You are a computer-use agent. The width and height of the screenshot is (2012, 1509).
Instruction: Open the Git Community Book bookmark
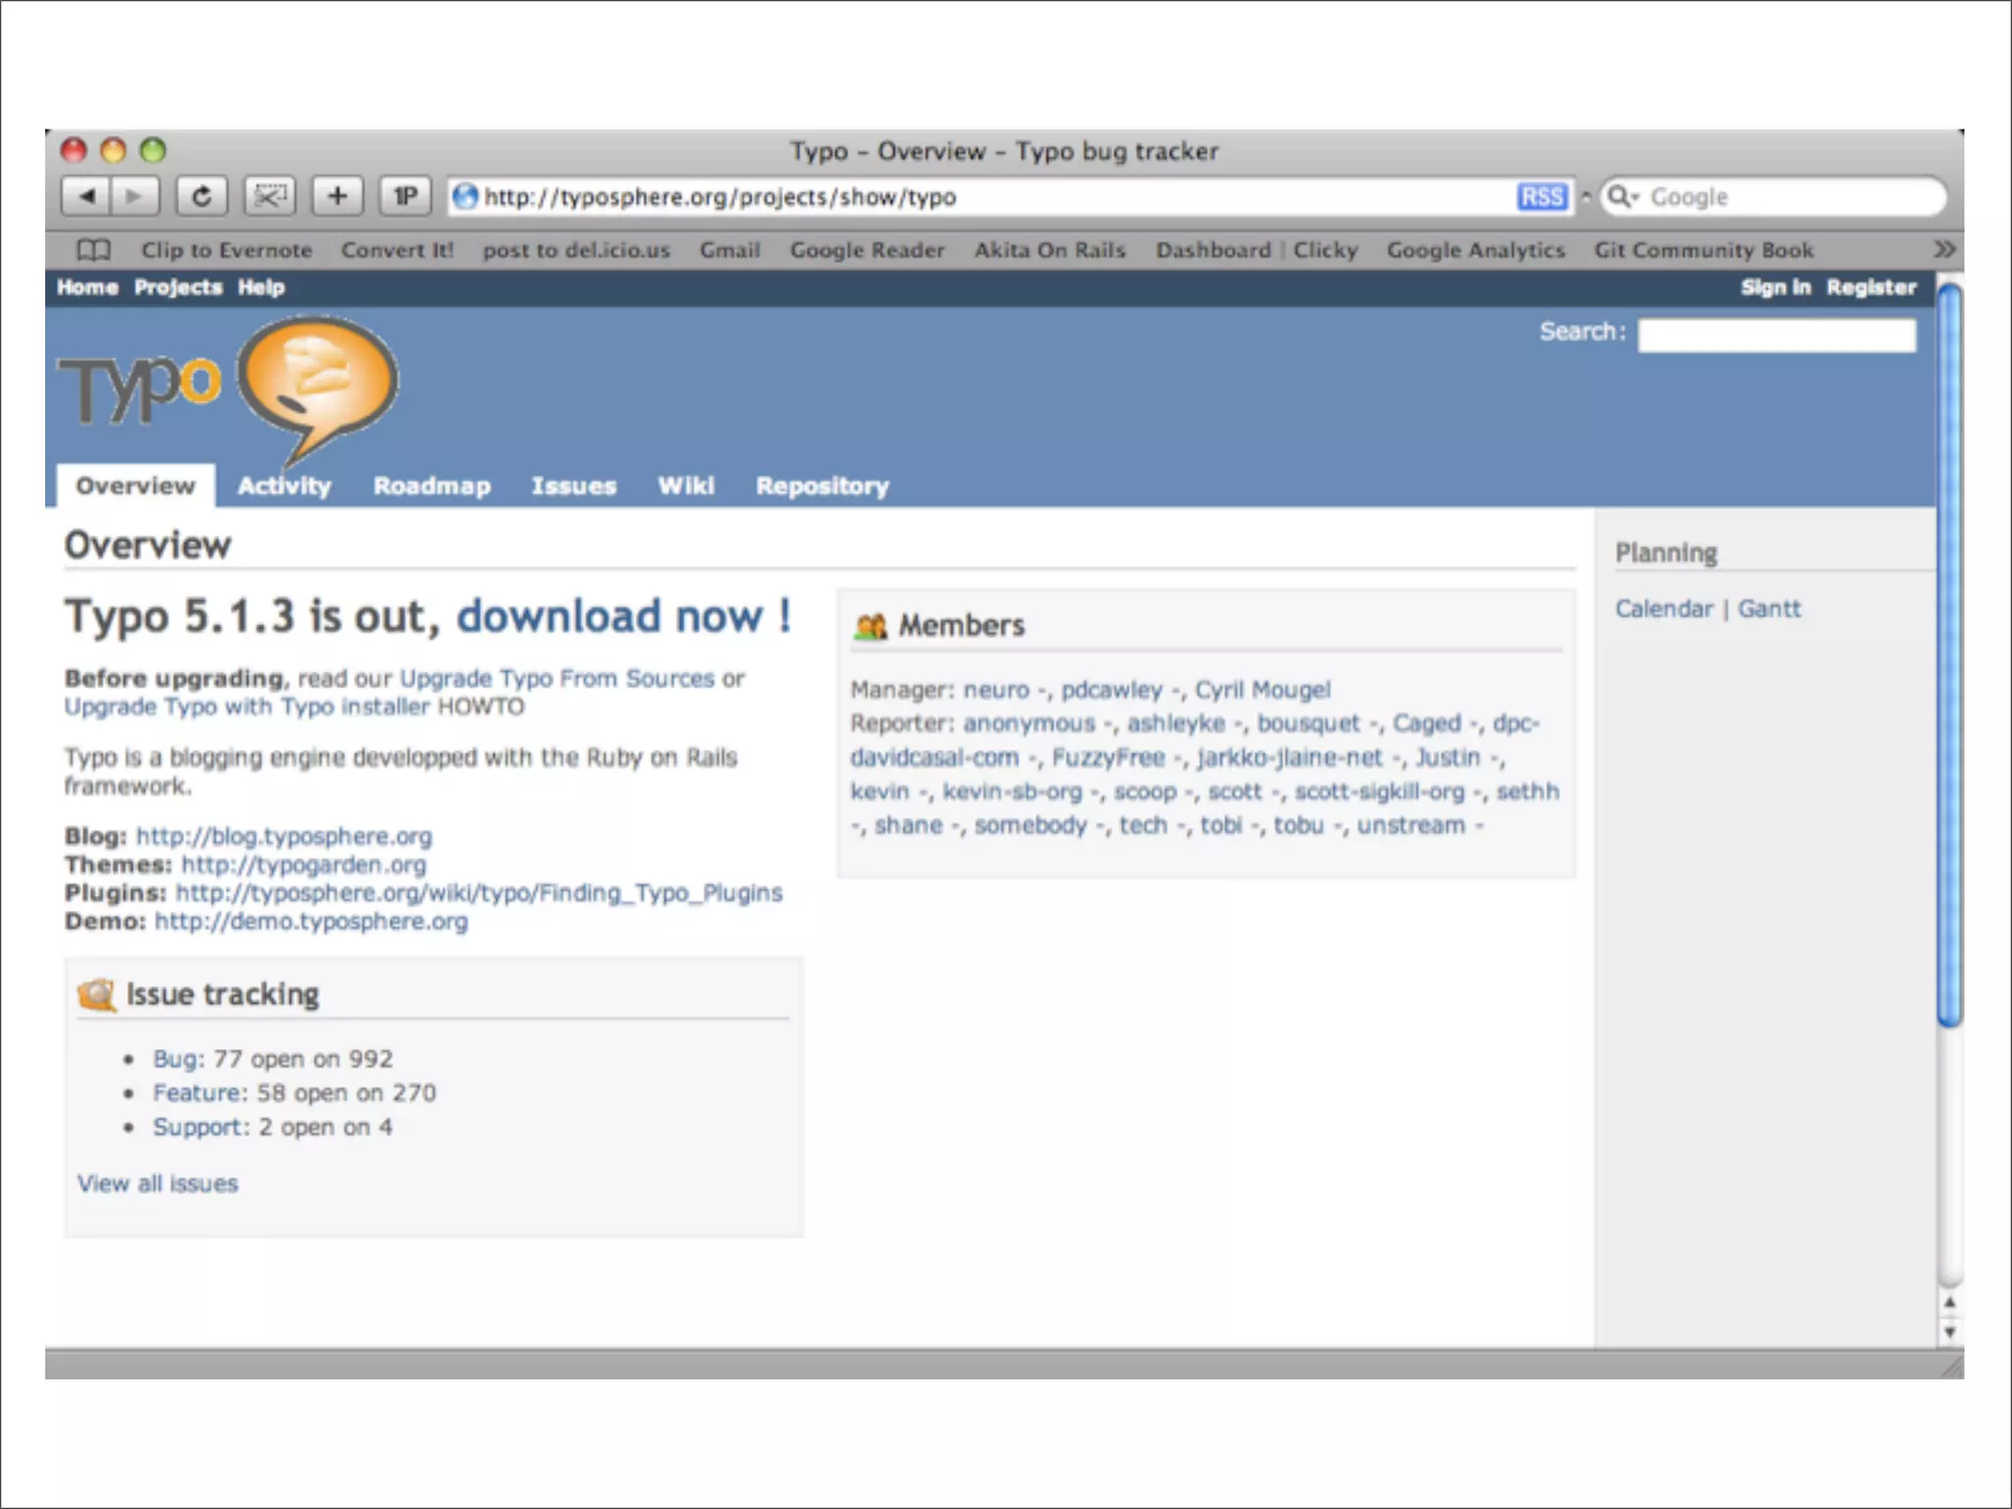[x=1704, y=250]
